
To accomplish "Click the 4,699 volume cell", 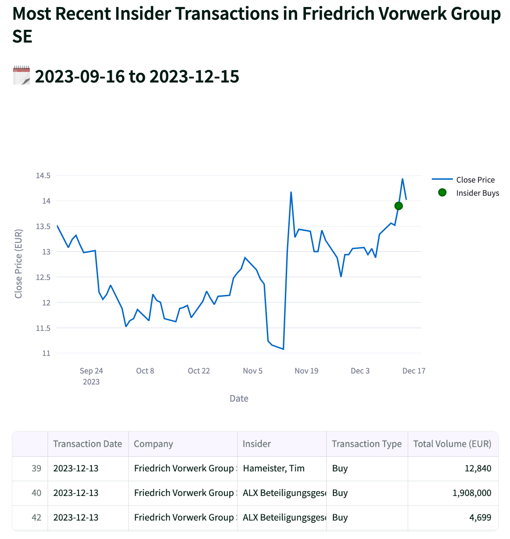I will coord(453,517).
